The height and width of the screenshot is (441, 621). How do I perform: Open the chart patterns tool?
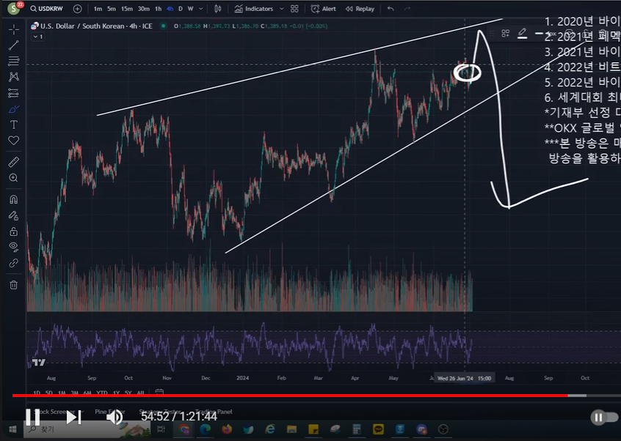(14, 77)
